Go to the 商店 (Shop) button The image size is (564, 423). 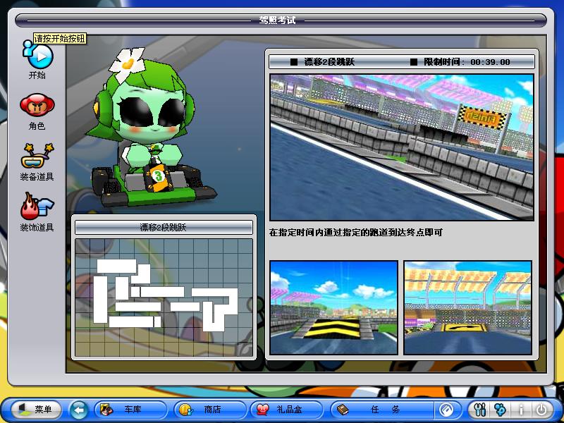[x=209, y=409]
